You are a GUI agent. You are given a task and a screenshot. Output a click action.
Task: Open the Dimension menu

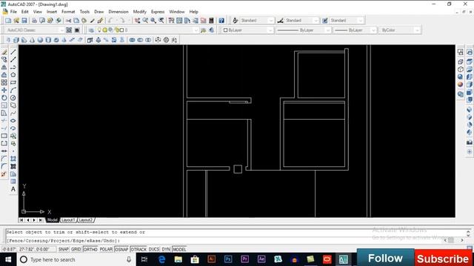(x=118, y=12)
